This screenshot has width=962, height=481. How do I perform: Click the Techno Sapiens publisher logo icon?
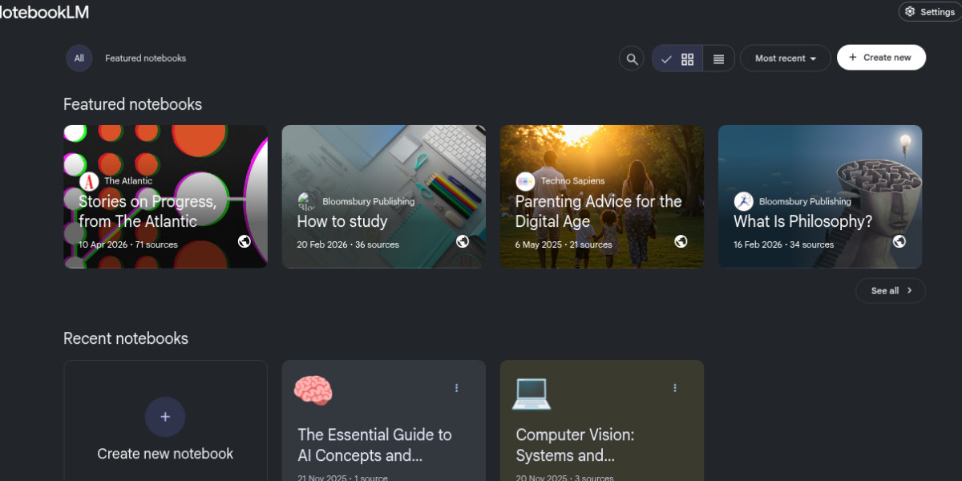click(525, 181)
